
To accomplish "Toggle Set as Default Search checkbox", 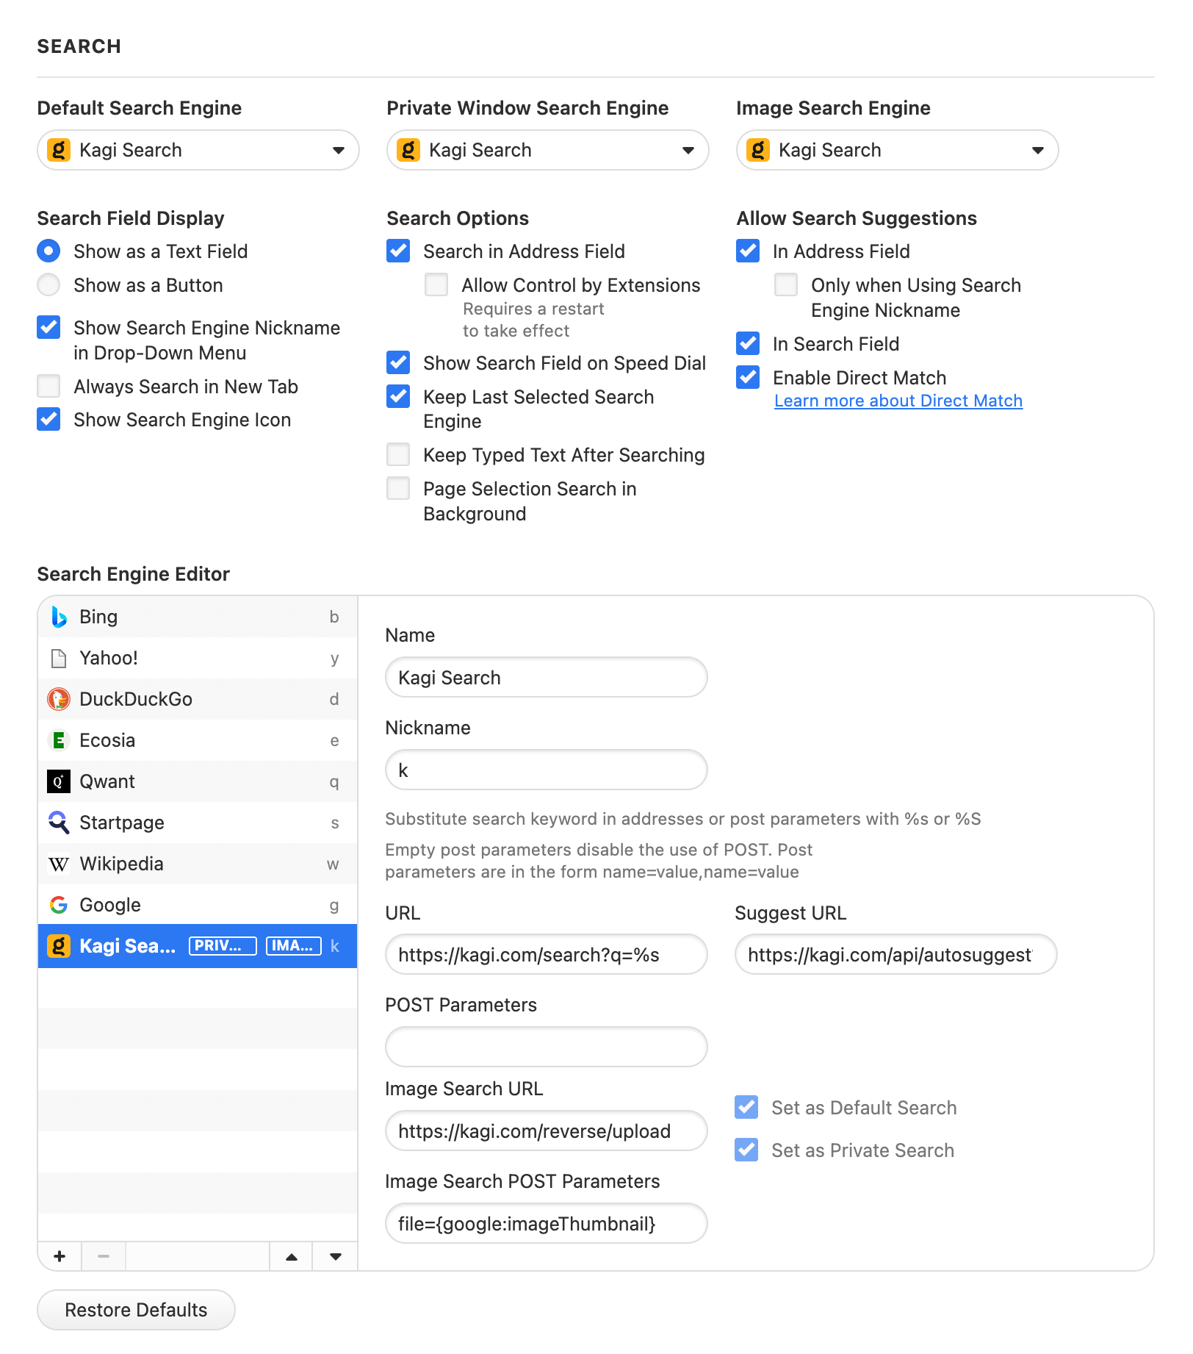I will [x=746, y=1108].
